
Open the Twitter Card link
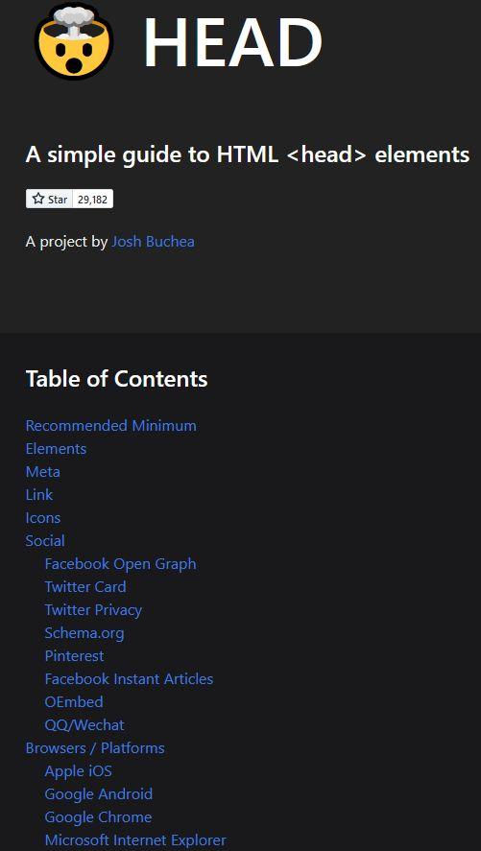(85, 587)
